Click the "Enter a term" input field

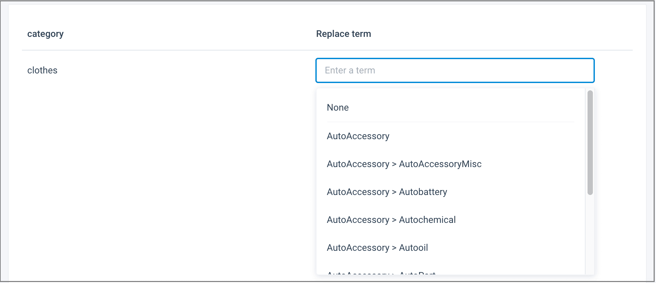(455, 70)
